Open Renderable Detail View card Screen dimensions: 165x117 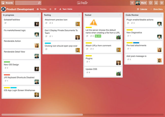click(21, 54)
